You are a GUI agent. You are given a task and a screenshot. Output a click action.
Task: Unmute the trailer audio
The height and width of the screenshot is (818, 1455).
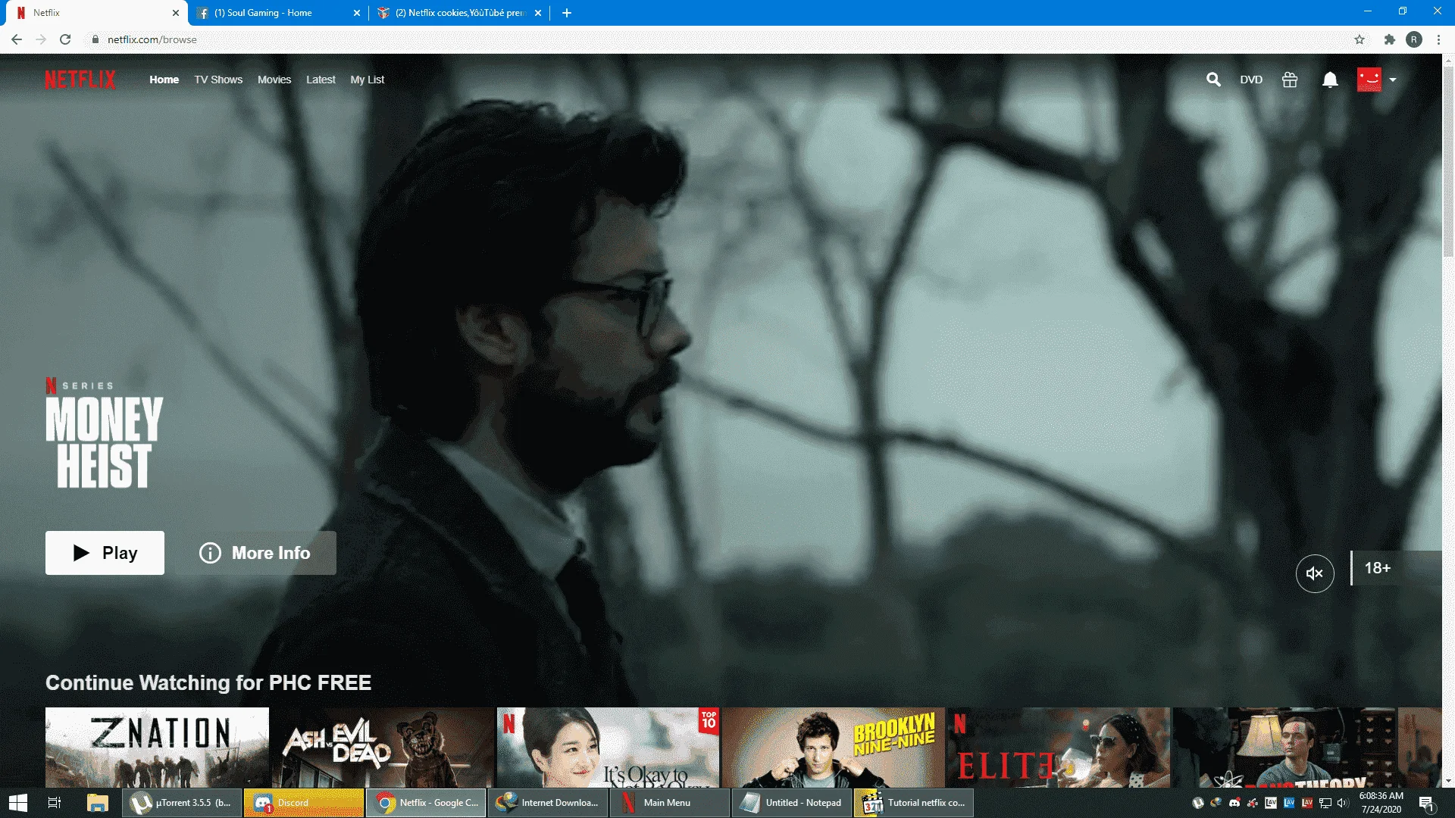point(1315,573)
